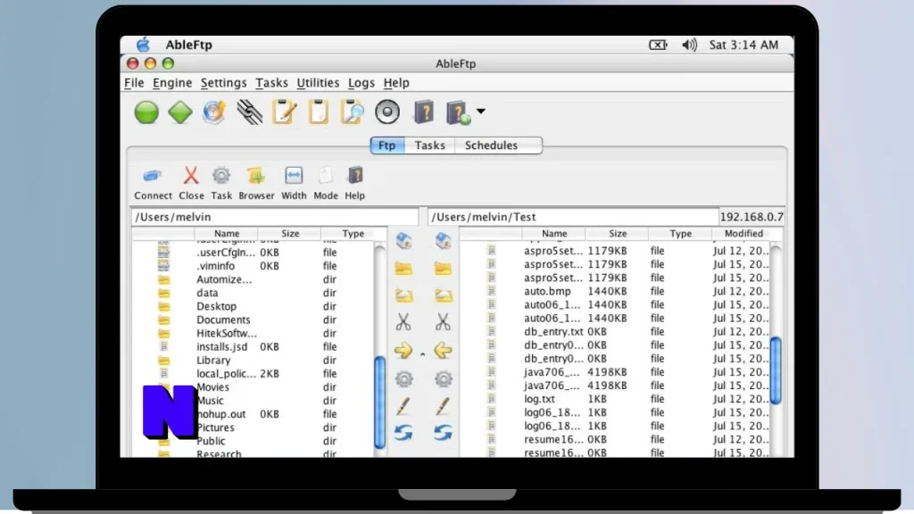This screenshot has height=514, width=914.
Task: Click the home icon beside remote list
Action: [x=443, y=241]
